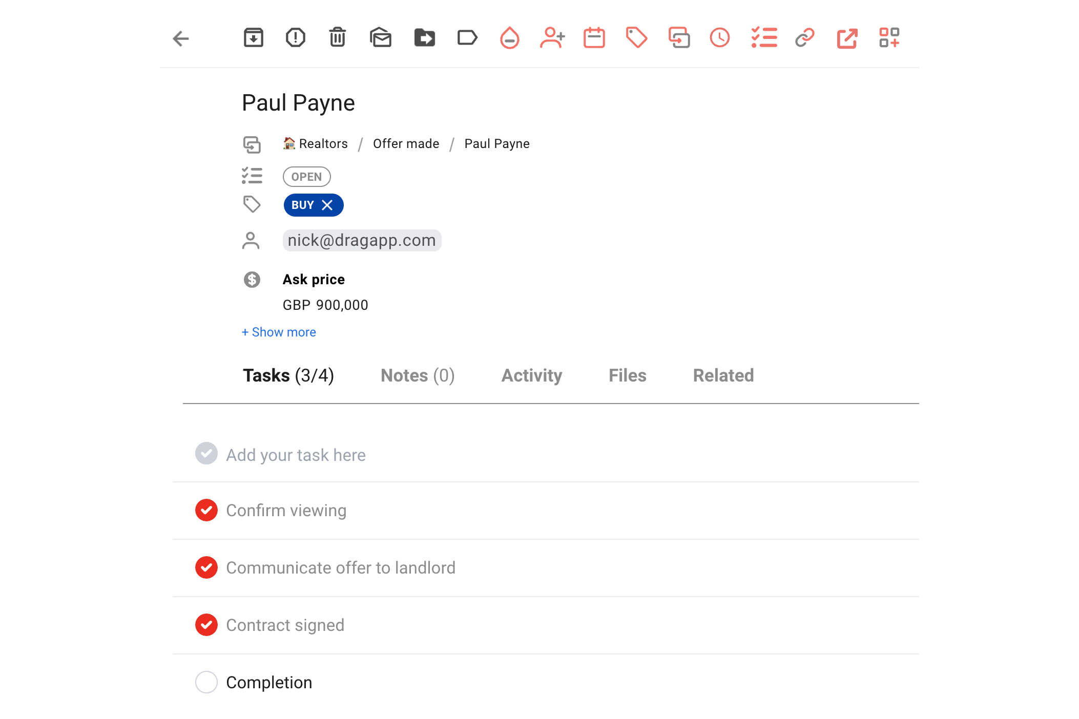Set card color with the droplet icon
Screen dimensions: 1079x719
click(510, 38)
